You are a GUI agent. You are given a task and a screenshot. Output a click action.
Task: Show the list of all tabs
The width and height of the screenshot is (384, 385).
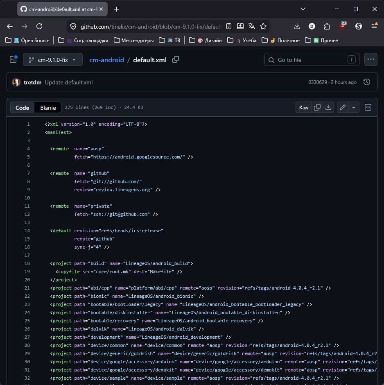tap(303, 9)
